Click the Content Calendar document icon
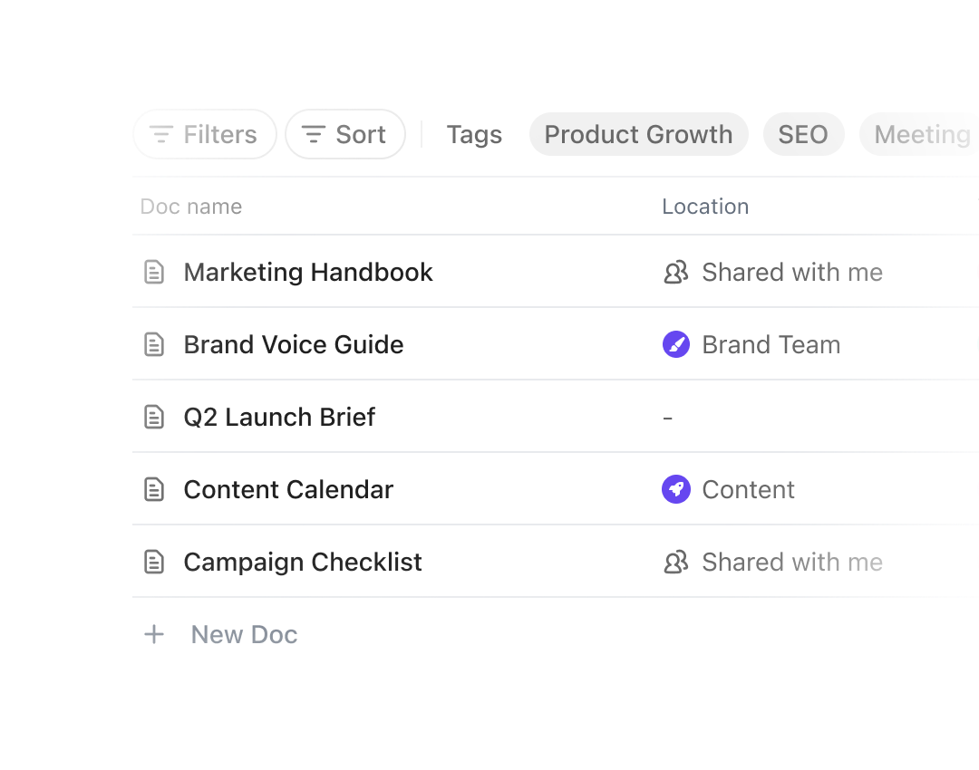 click(155, 489)
